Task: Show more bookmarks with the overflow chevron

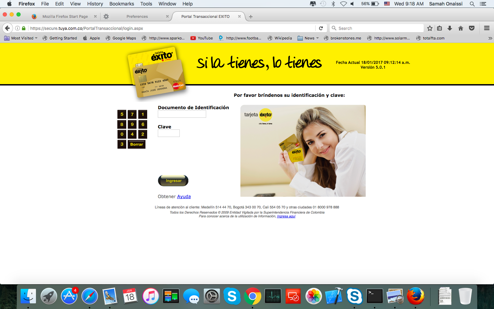Action: pos(490,38)
